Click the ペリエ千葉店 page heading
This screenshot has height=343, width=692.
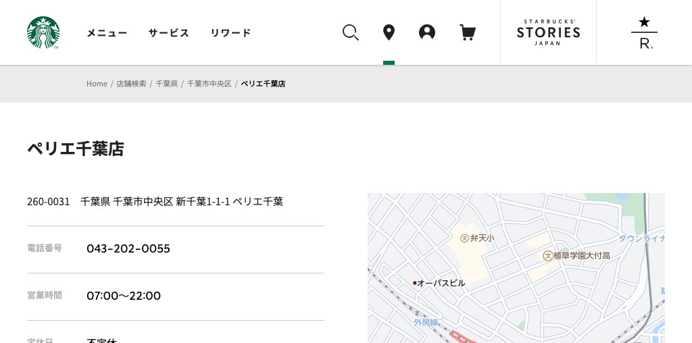tap(76, 149)
